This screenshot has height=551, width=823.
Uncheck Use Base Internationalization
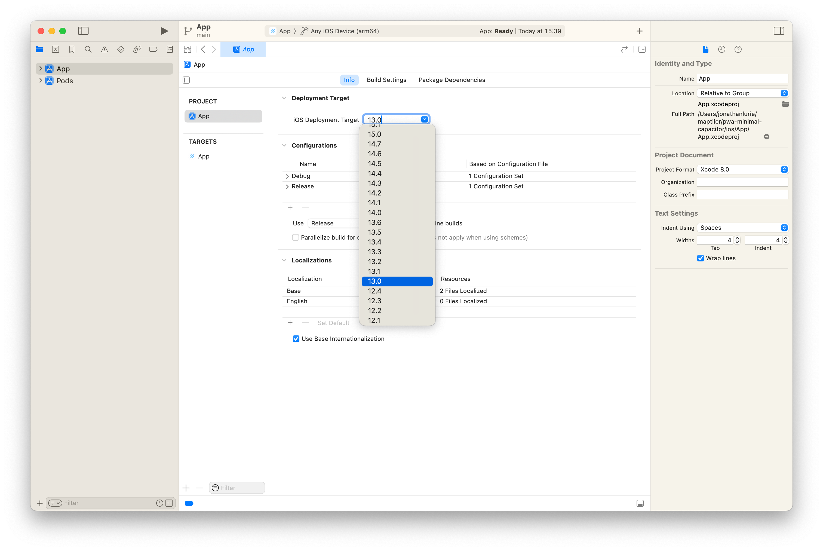tap(296, 339)
